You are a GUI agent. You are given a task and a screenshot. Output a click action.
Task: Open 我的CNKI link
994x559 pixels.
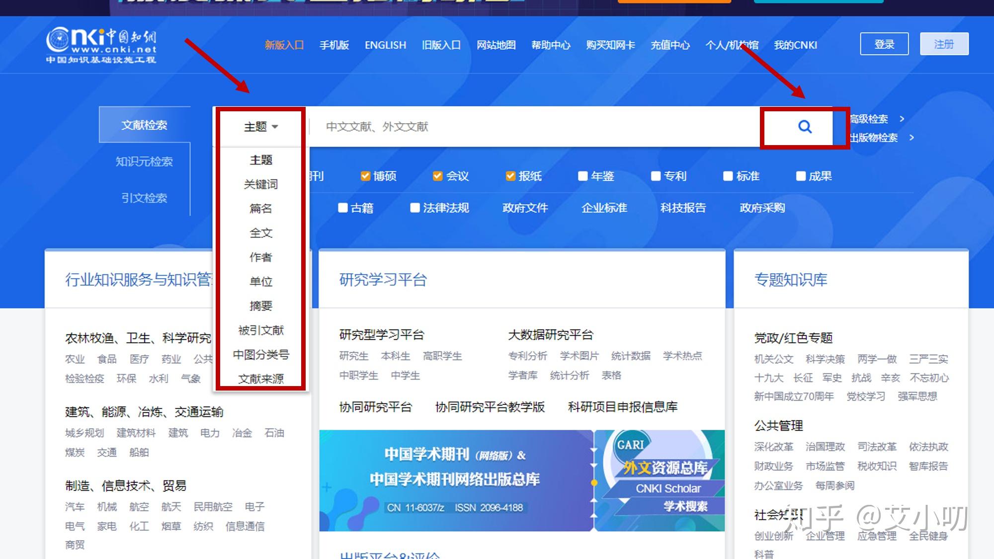click(x=795, y=45)
